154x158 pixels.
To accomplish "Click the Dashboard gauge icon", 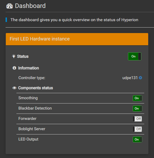I will (10, 6).
